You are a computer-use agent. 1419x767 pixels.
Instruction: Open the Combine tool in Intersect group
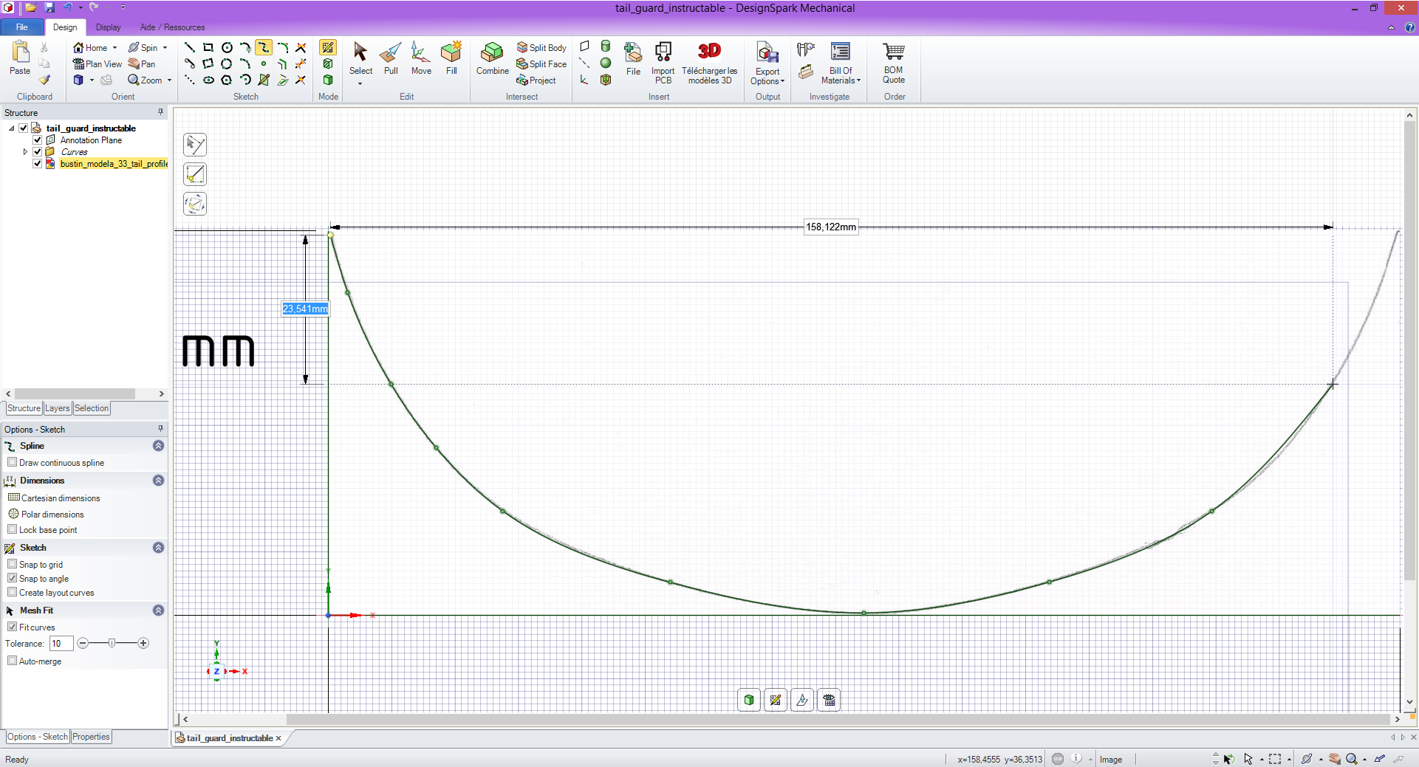pos(492,58)
